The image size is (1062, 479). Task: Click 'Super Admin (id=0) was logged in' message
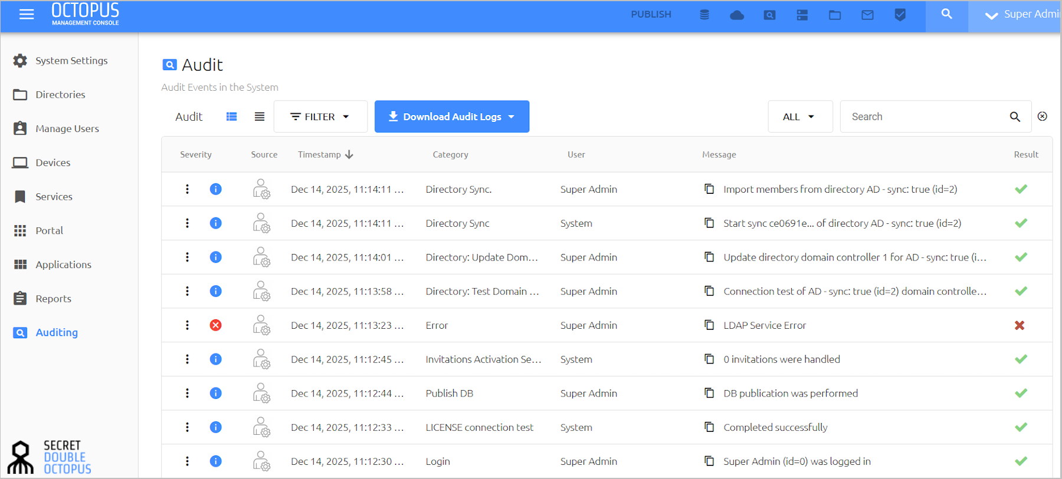797,461
